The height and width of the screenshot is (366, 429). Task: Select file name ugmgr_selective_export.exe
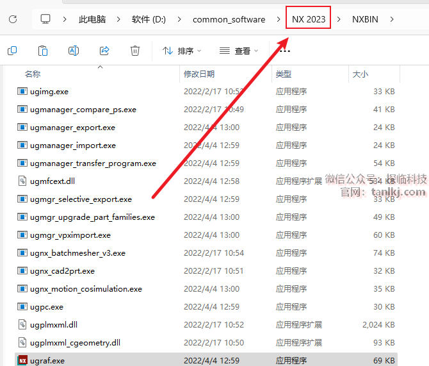(x=81, y=199)
